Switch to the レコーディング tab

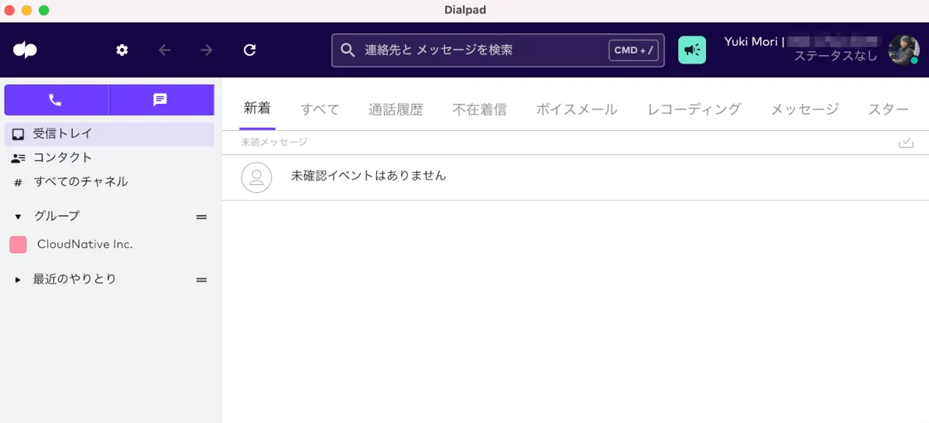pos(694,109)
